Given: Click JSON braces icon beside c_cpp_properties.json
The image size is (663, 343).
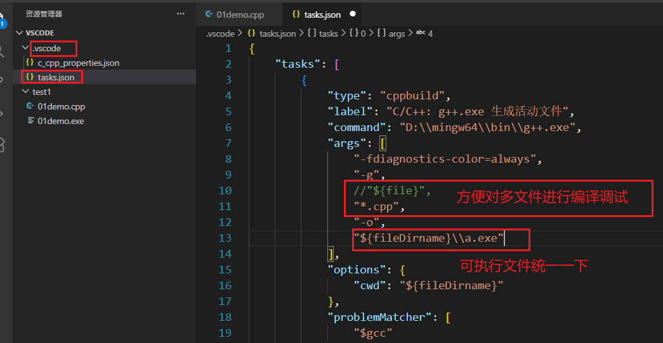Looking at the screenshot, I should pos(30,63).
